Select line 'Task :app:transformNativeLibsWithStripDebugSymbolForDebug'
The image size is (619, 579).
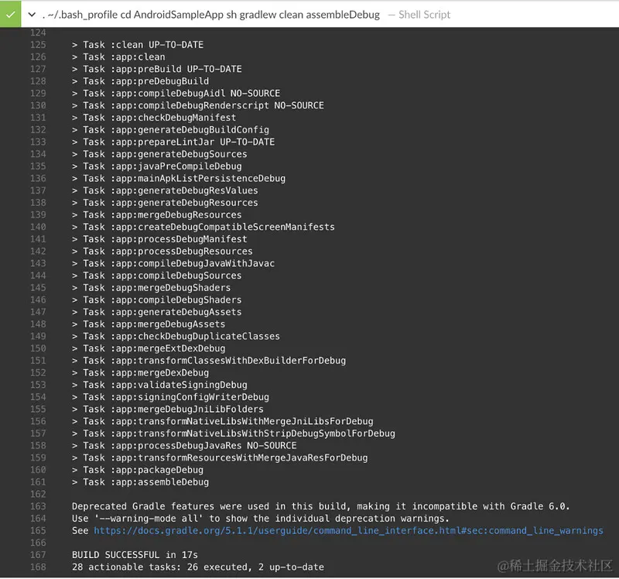(234, 433)
